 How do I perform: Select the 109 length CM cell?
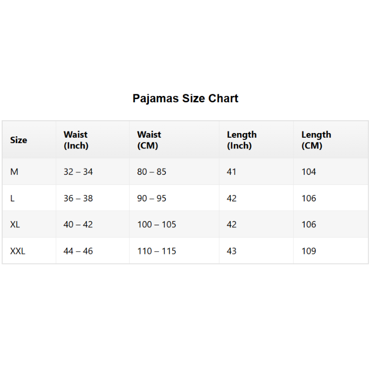click(308, 251)
